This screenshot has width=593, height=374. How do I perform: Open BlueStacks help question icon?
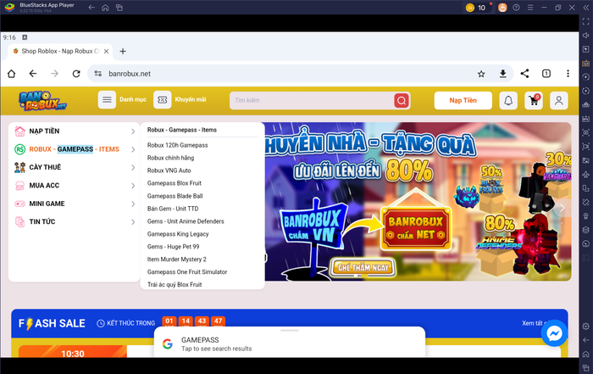(516, 8)
